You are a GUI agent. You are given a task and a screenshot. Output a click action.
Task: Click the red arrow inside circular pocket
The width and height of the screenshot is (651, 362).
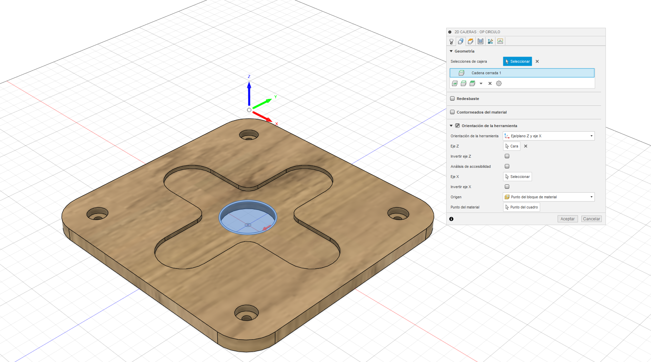point(267,227)
